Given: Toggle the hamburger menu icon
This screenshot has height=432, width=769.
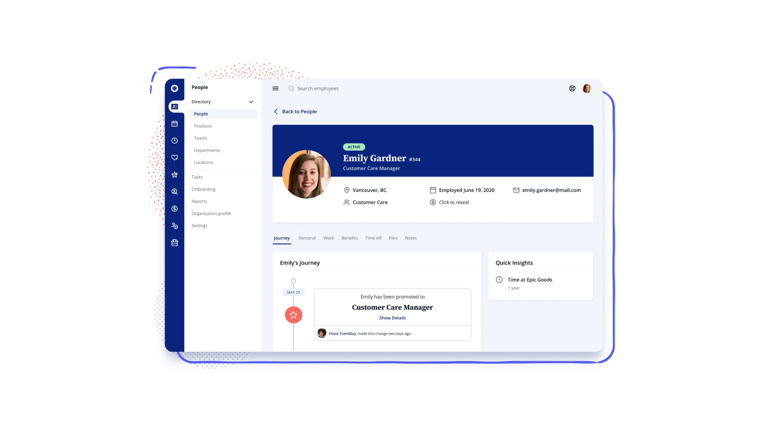Looking at the screenshot, I should (x=276, y=88).
